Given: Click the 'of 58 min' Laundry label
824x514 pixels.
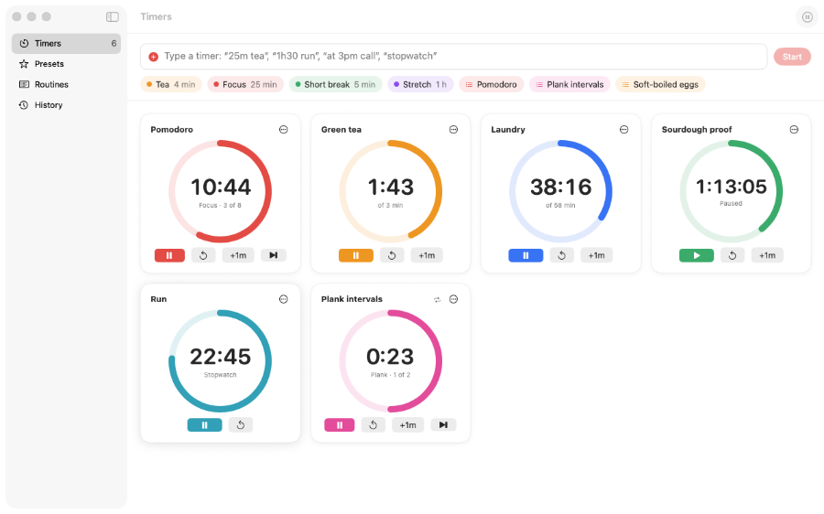Looking at the screenshot, I should [x=560, y=205].
